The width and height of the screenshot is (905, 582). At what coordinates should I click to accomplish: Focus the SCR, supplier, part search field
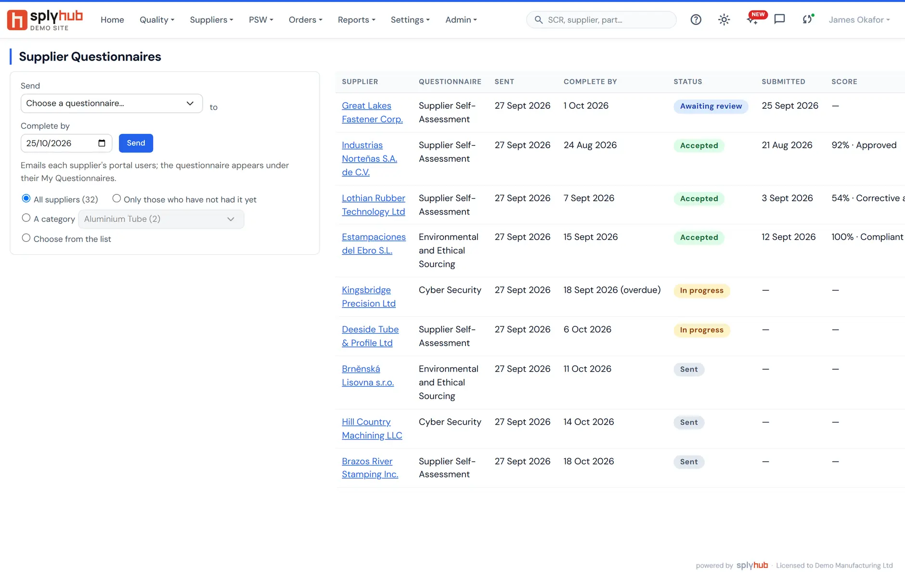click(x=601, y=20)
